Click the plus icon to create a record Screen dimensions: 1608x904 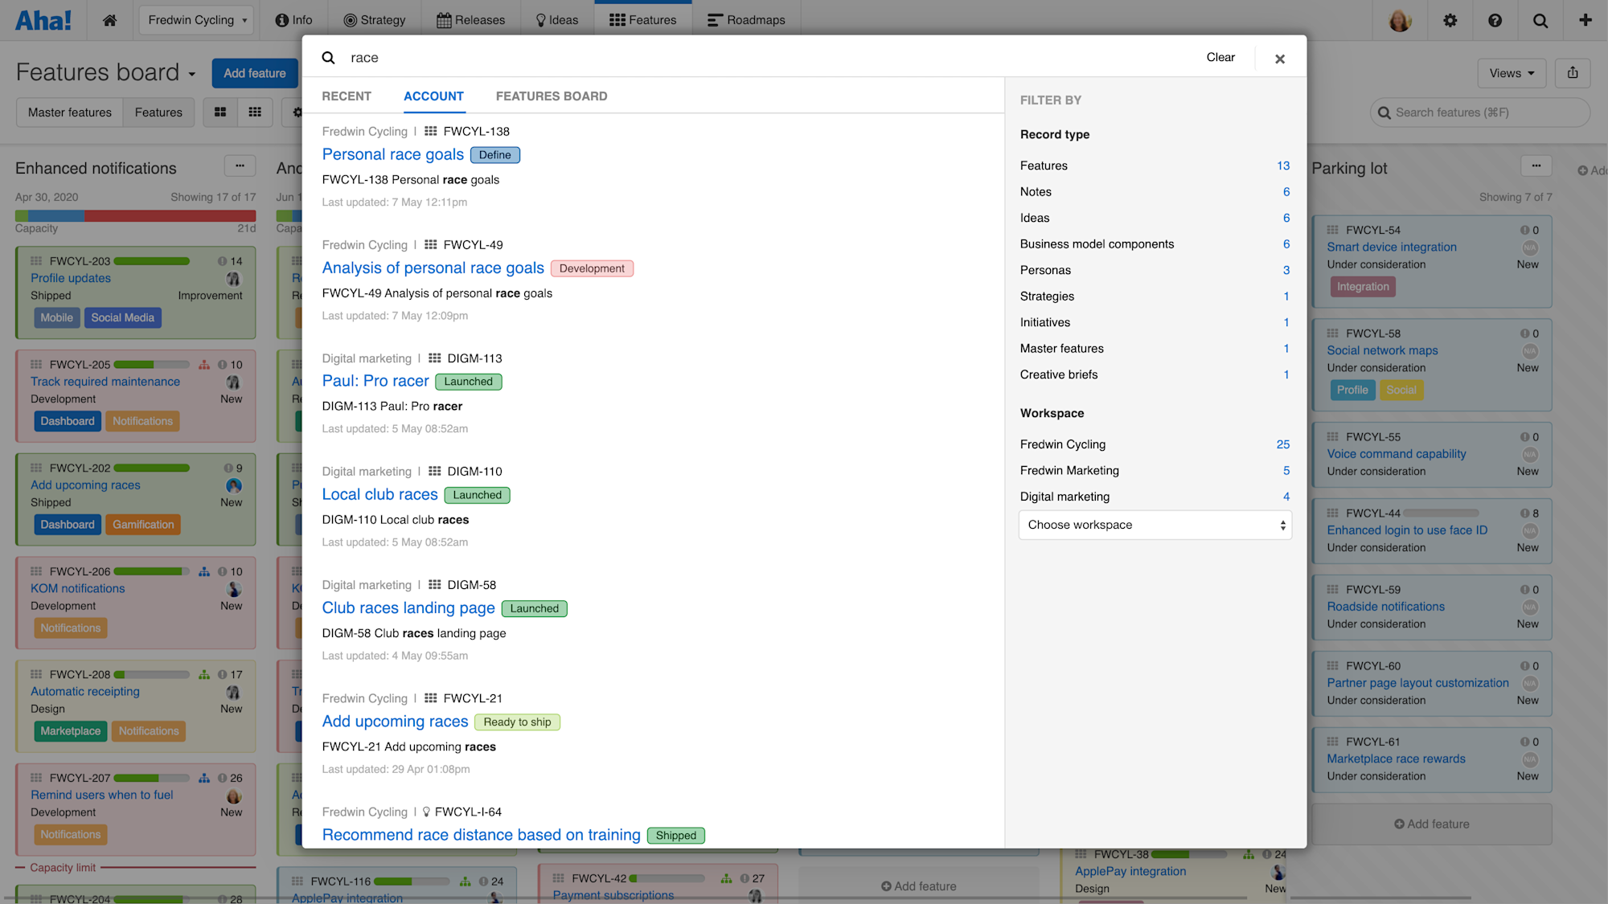(x=1585, y=20)
